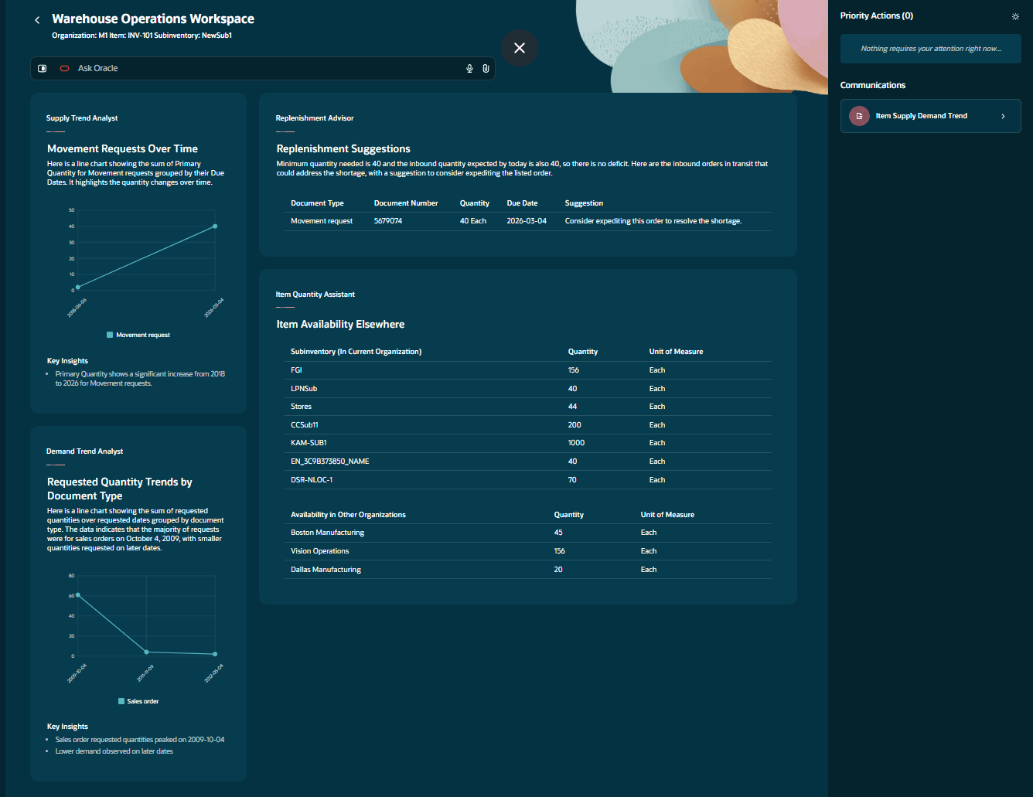Click the Subinventory (In Current Organization) header

point(356,352)
